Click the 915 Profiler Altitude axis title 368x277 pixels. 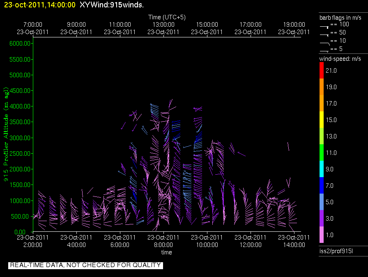click(6, 134)
